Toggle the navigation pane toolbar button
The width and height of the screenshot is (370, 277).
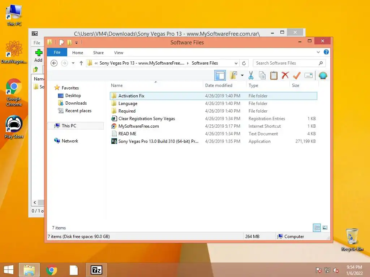click(220, 76)
